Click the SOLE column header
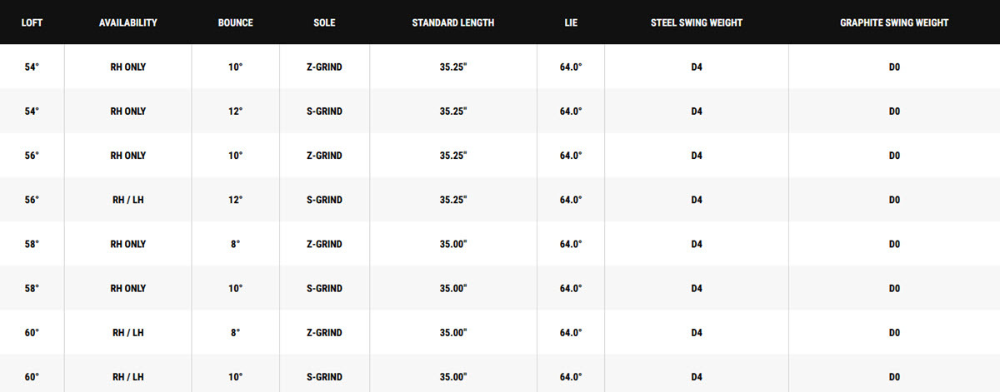This screenshot has height=392, width=1000. (324, 22)
